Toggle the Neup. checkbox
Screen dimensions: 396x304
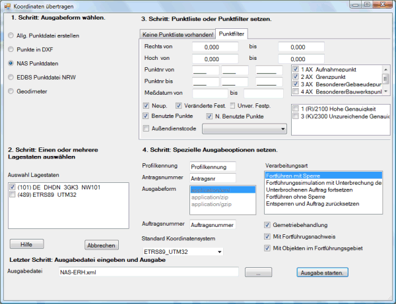coord(146,105)
